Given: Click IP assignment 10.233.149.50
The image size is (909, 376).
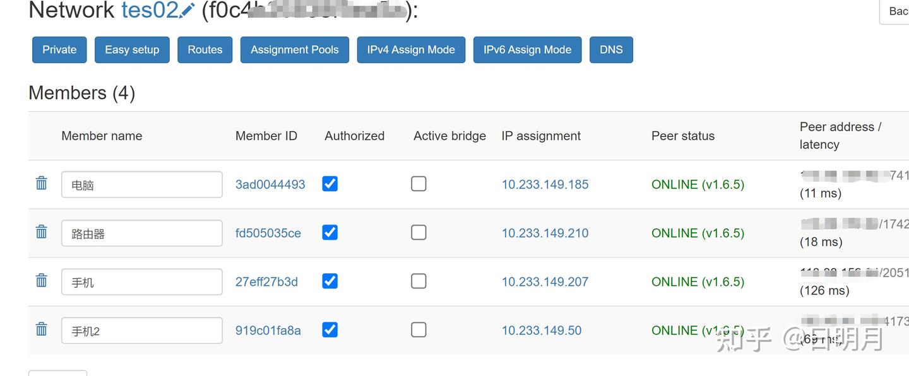Looking at the screenshot, I should tap(542, 330).
